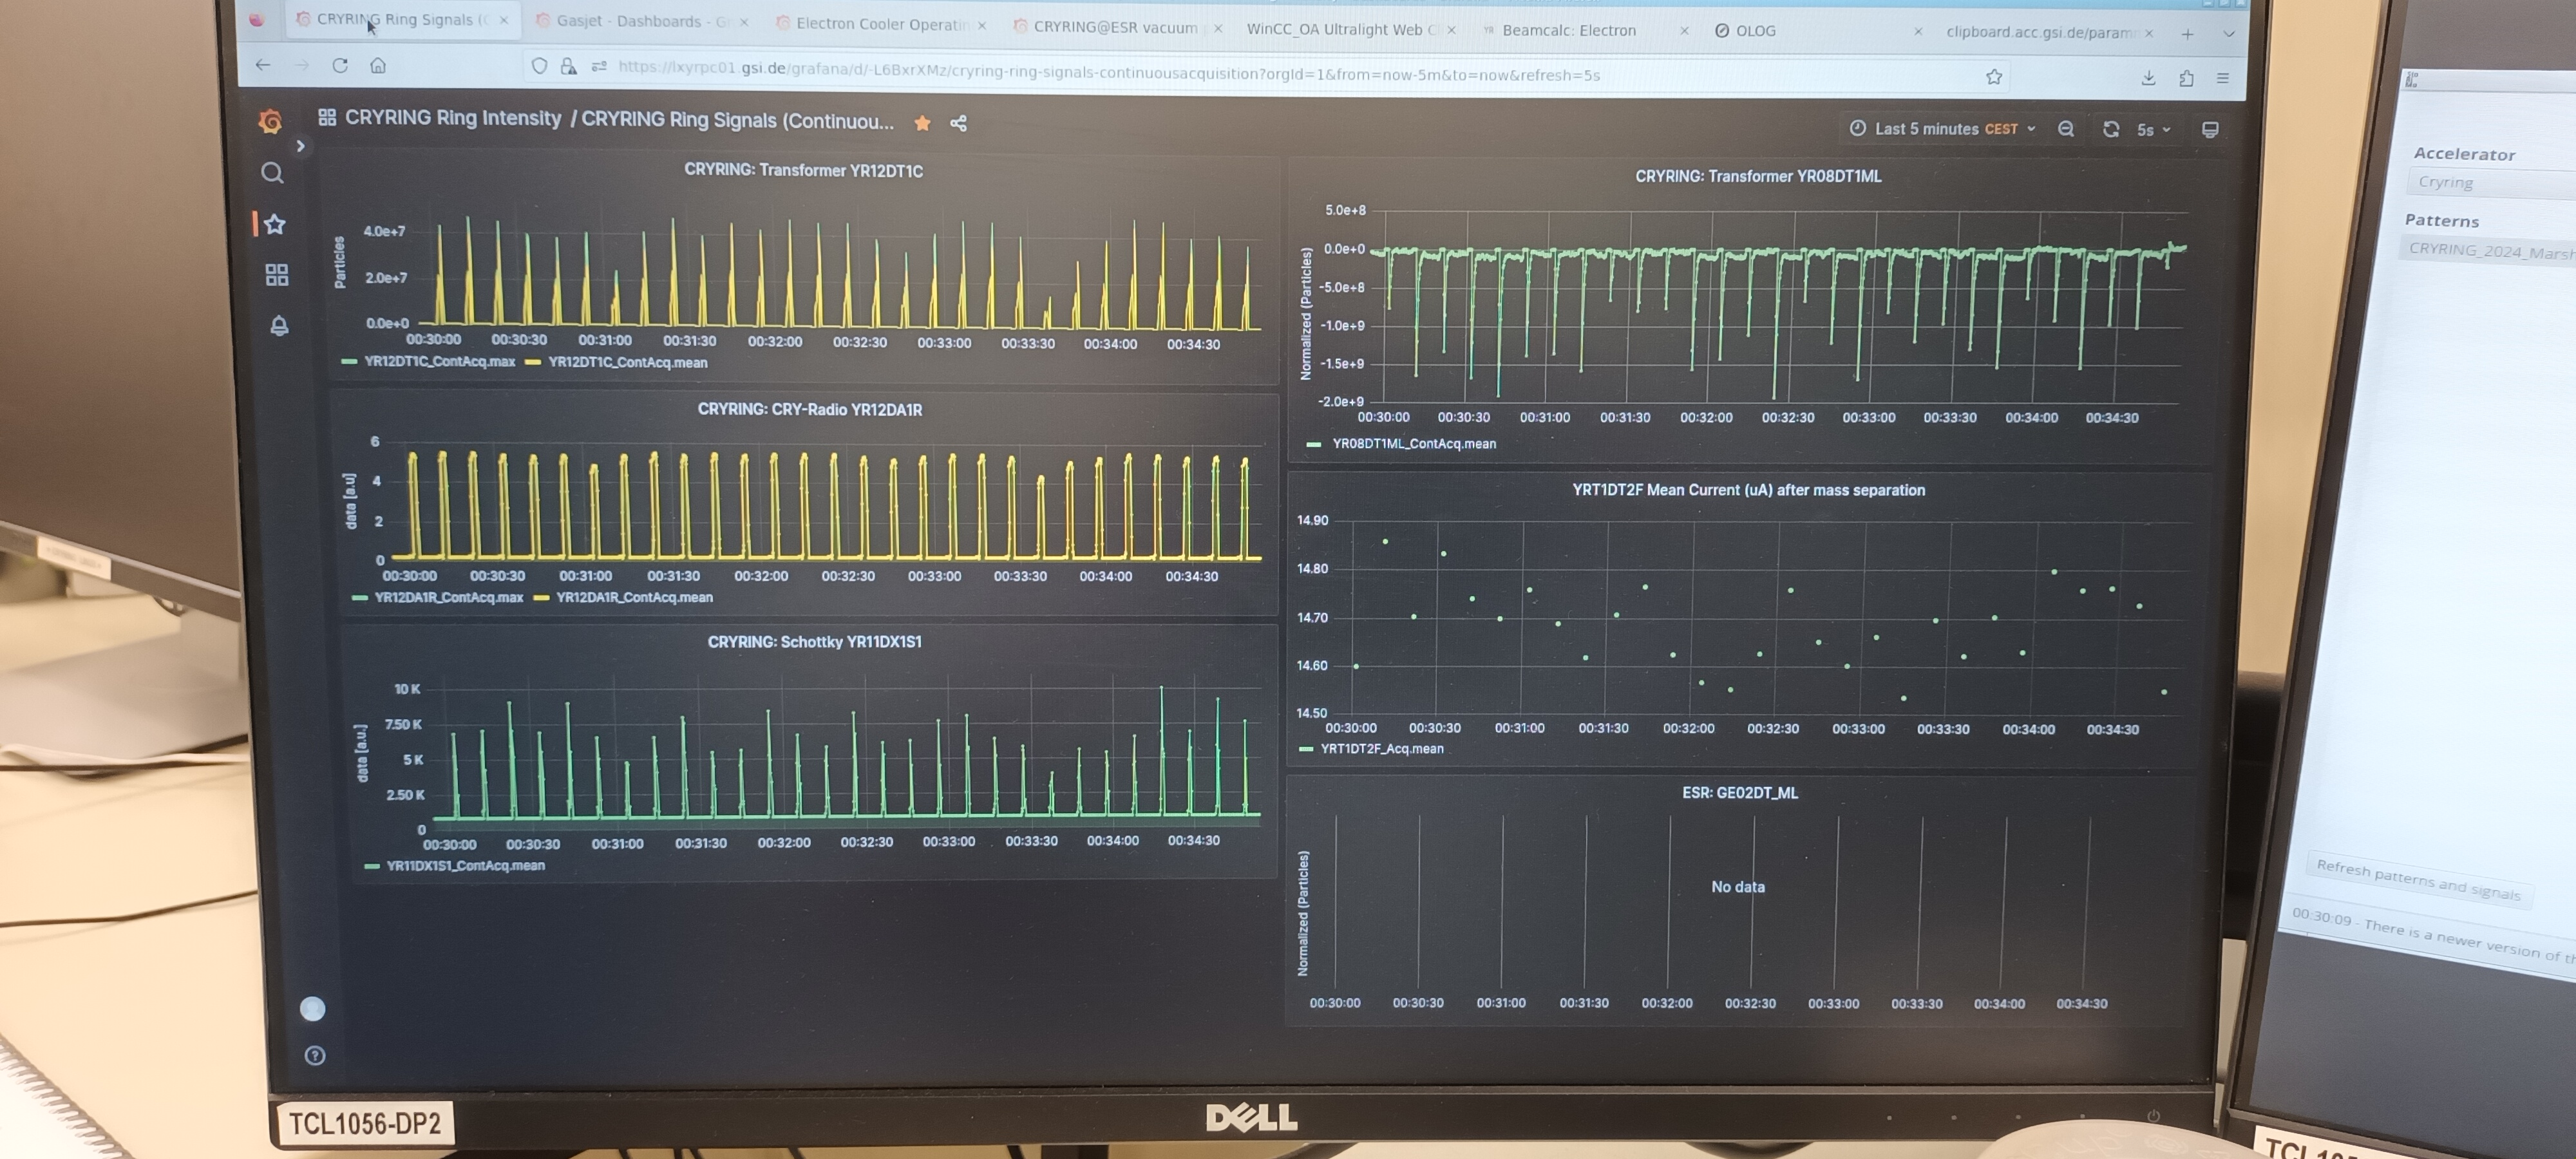Open the Grafana search icon in sidebar

point(272,173)
